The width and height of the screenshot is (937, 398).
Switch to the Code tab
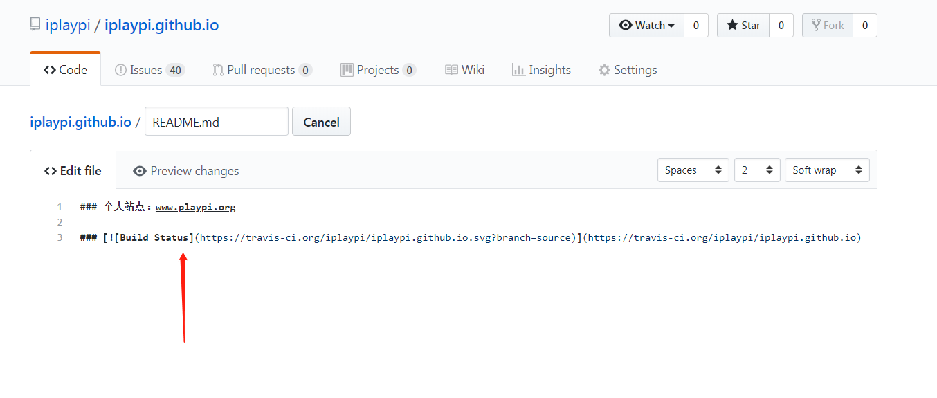coord(65,70)
